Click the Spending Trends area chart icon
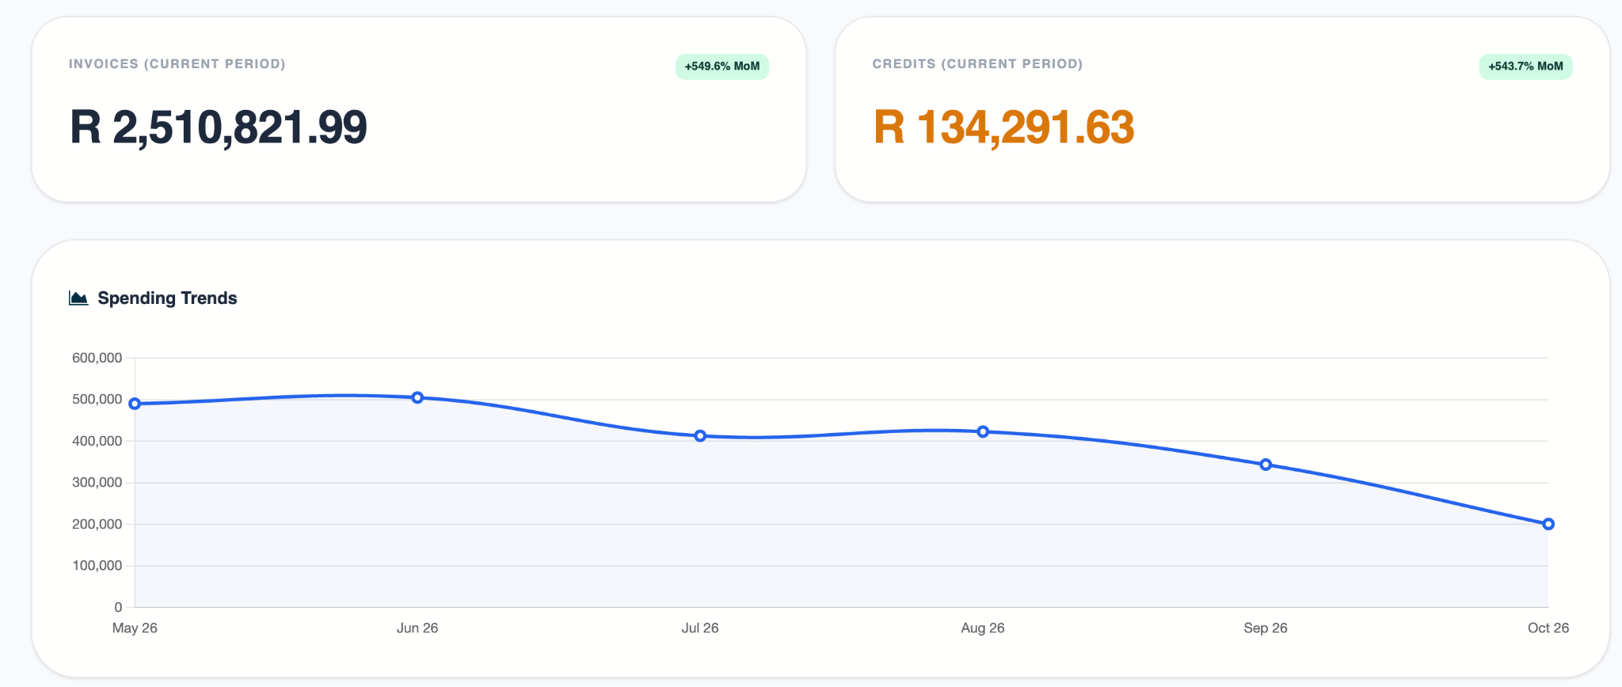The height and width of the screenshot is (687, 1622). (78, 298)
